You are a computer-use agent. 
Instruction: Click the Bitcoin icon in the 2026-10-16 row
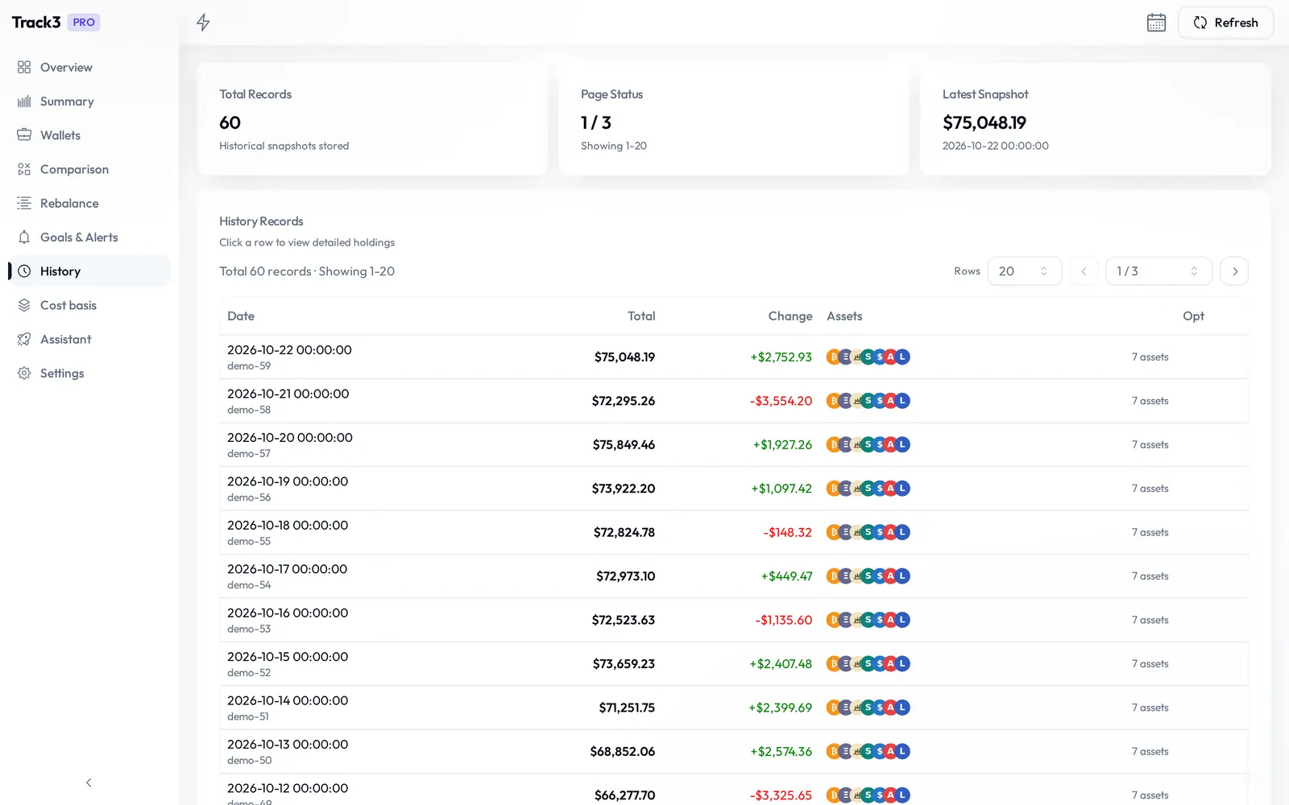834,620
